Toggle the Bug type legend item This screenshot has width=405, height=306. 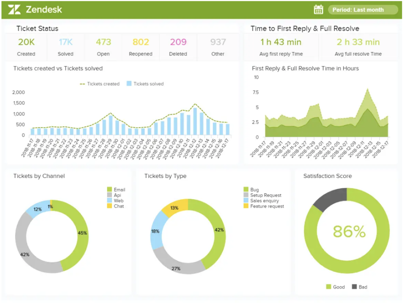click(251, 189)
